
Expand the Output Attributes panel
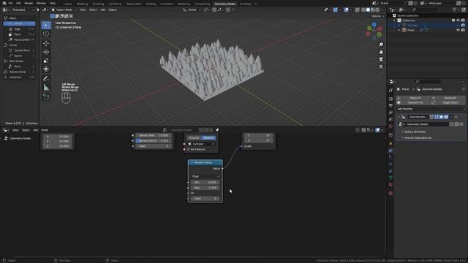pos(415,131)
